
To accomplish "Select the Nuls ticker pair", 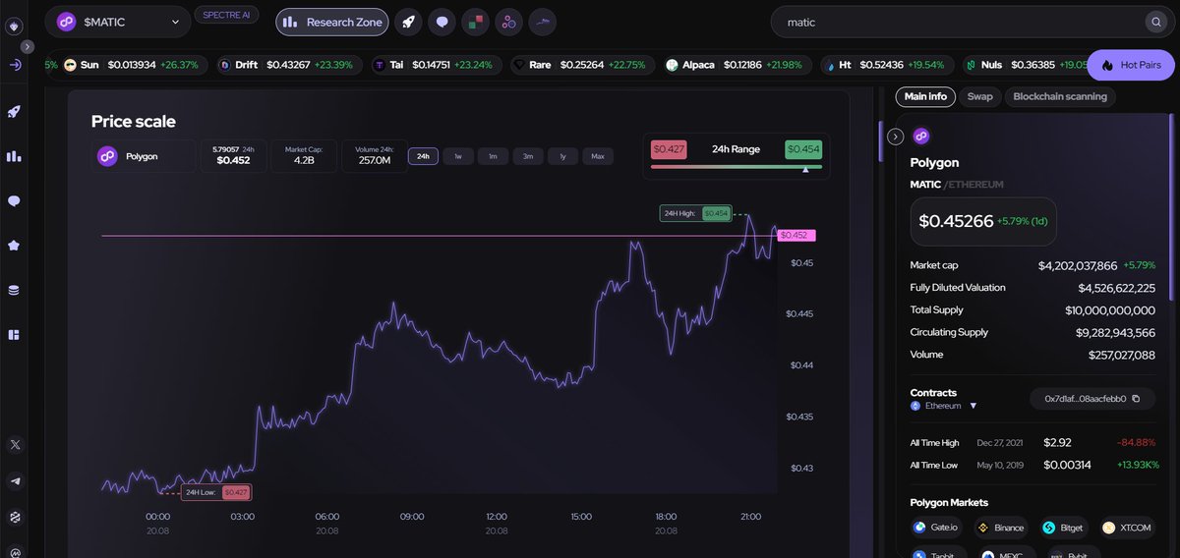I will [1025, 65].
